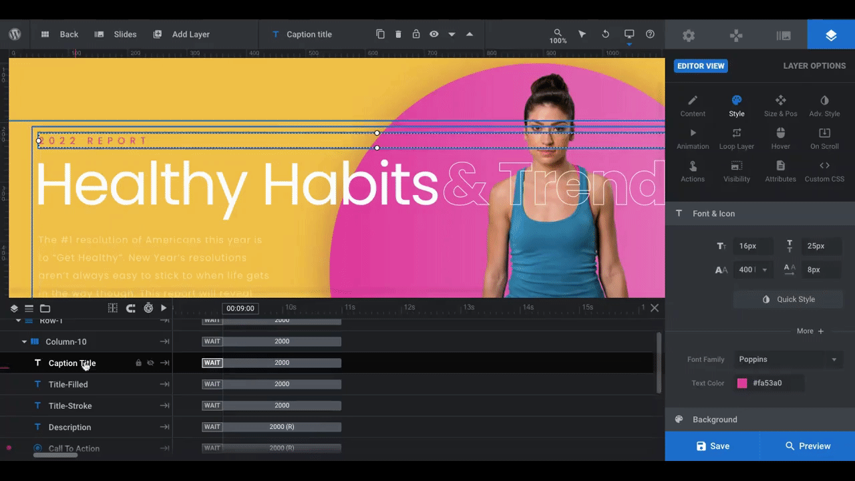
Task: Open Navigation Options tab
Action: click(x=736, y=35)
